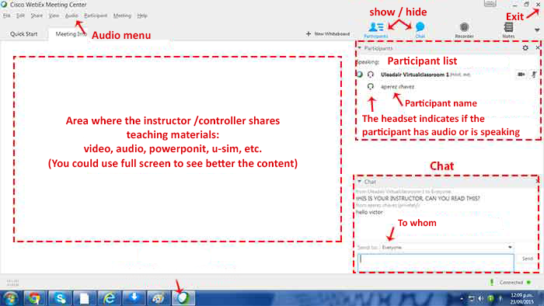The width and height of the screenshot is (544, 306).
Task: Open the Windows Start button
Action: pos(11,298)
